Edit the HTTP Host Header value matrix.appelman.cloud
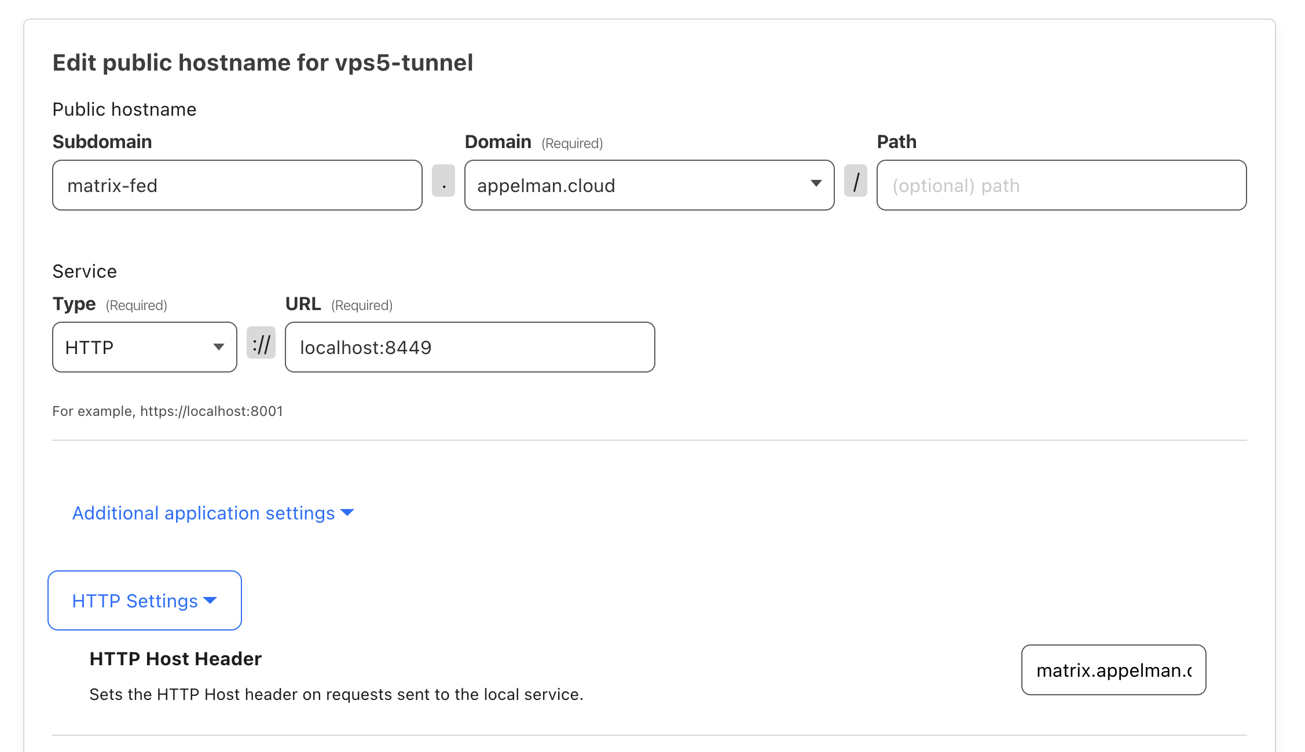The image size is (1305, 752). 1113,670
